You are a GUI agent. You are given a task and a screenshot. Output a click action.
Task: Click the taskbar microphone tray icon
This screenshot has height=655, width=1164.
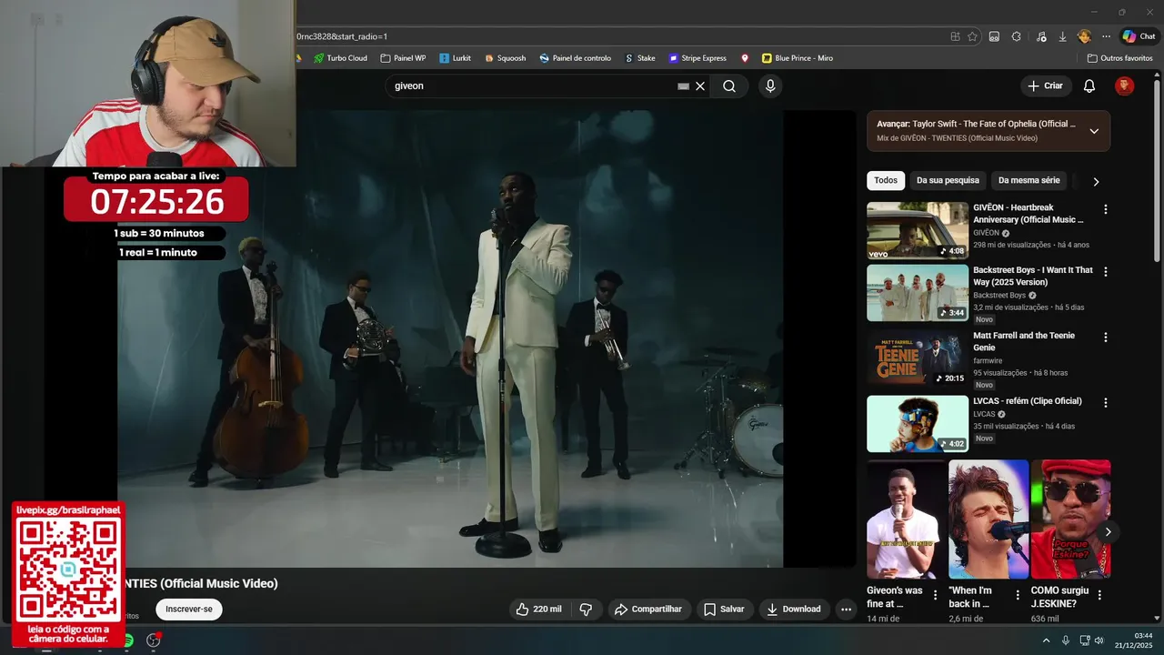pos(1066,640)
